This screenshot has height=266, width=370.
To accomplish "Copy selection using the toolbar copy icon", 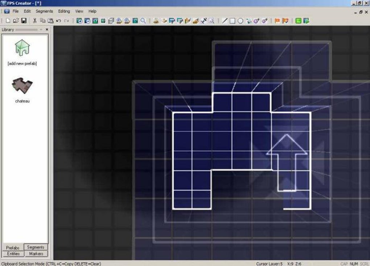I will click(x=43, y=21).
